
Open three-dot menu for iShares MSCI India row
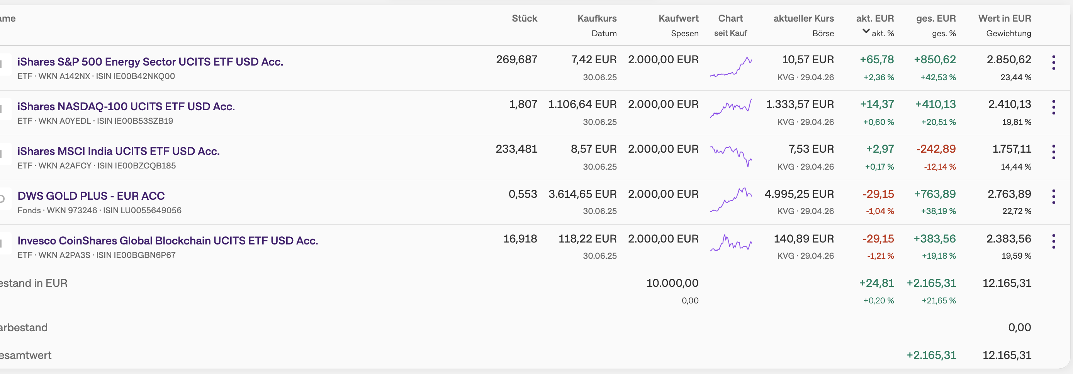coord(1053,152)
